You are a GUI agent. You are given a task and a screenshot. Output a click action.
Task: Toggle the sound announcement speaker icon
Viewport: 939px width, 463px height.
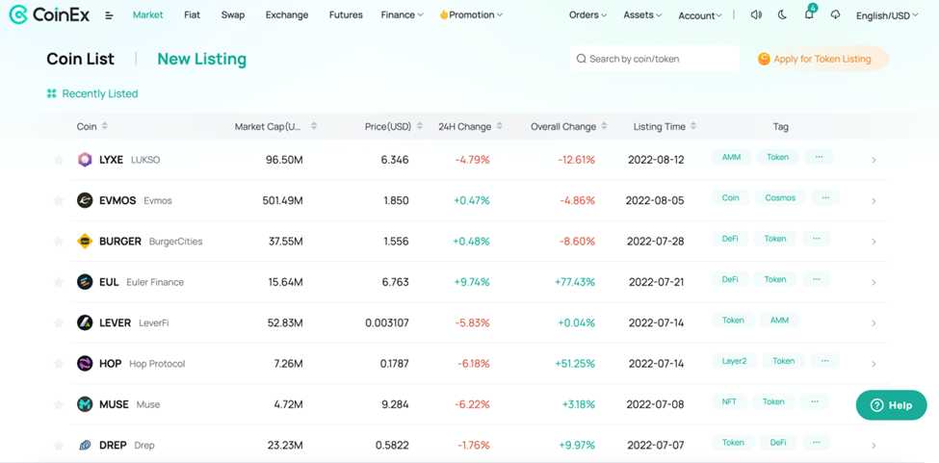pyautogui.click(x=756, y=15)
